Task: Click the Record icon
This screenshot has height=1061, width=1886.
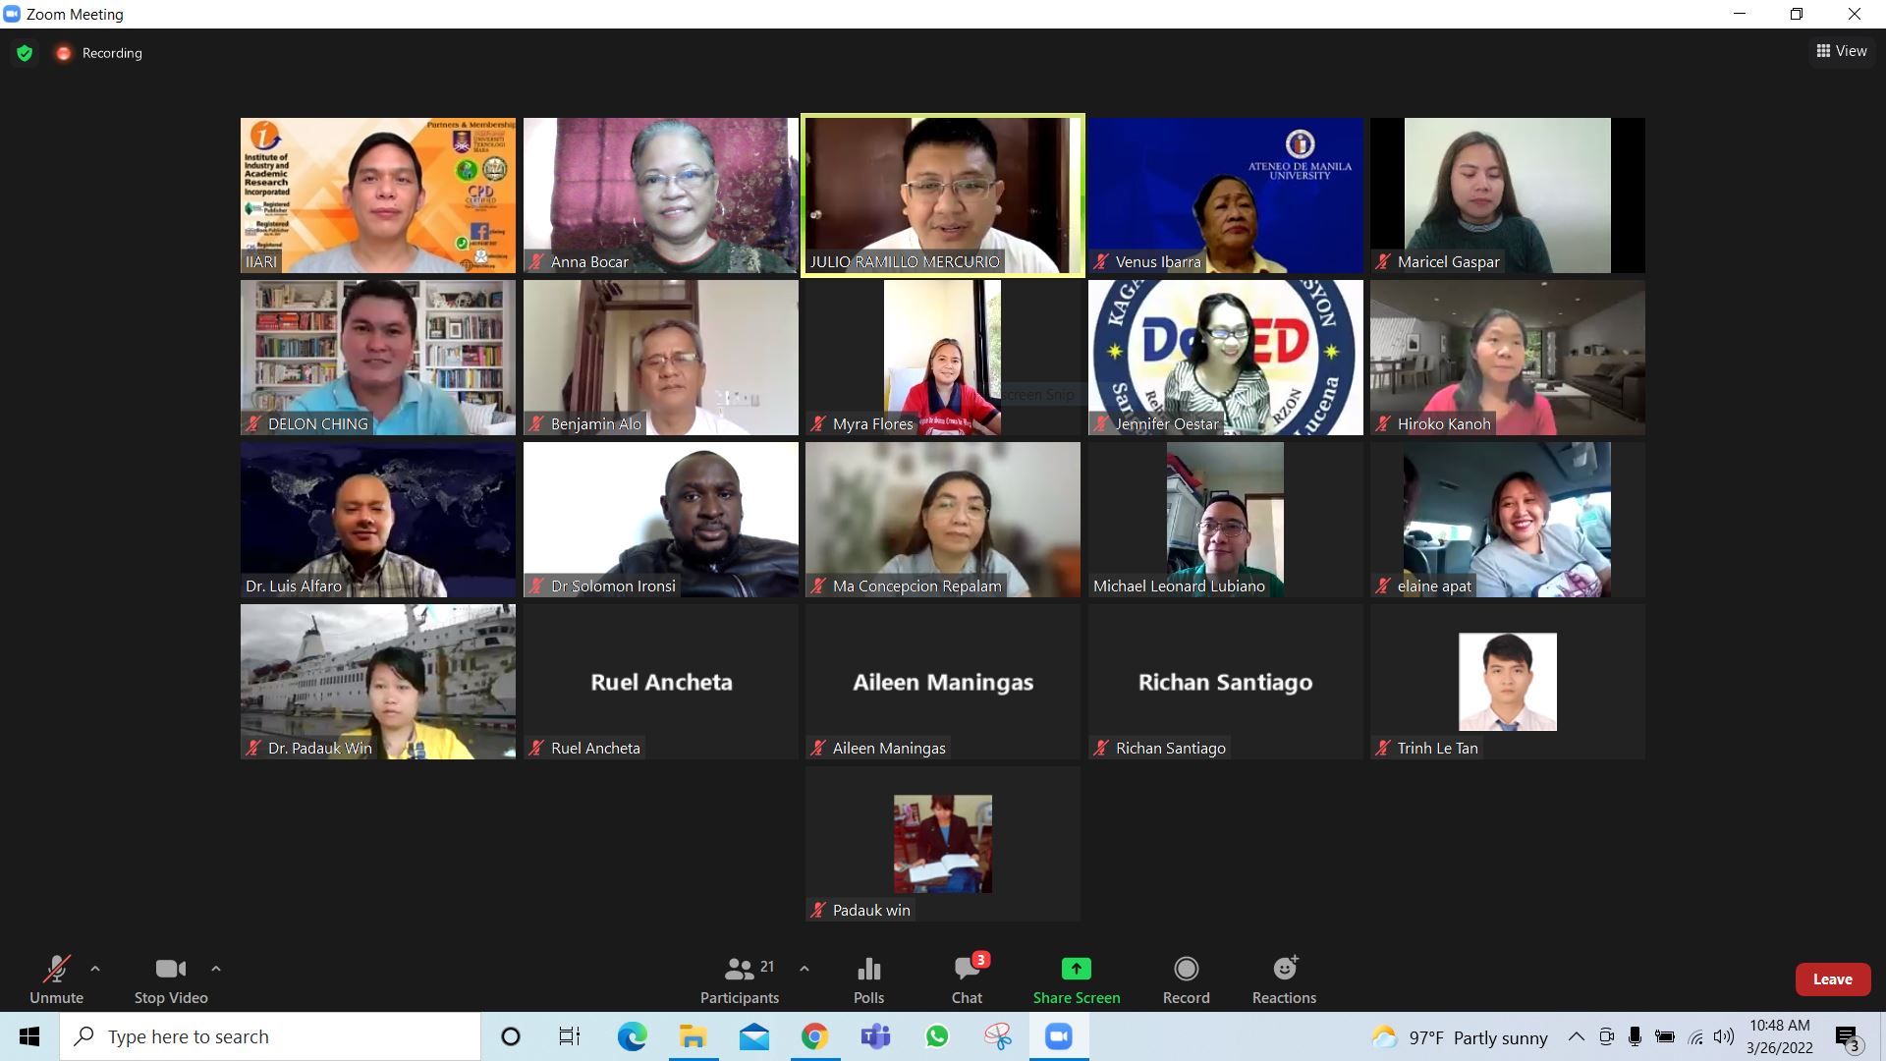Action: pyautogui.click(x=1186, y=970)
